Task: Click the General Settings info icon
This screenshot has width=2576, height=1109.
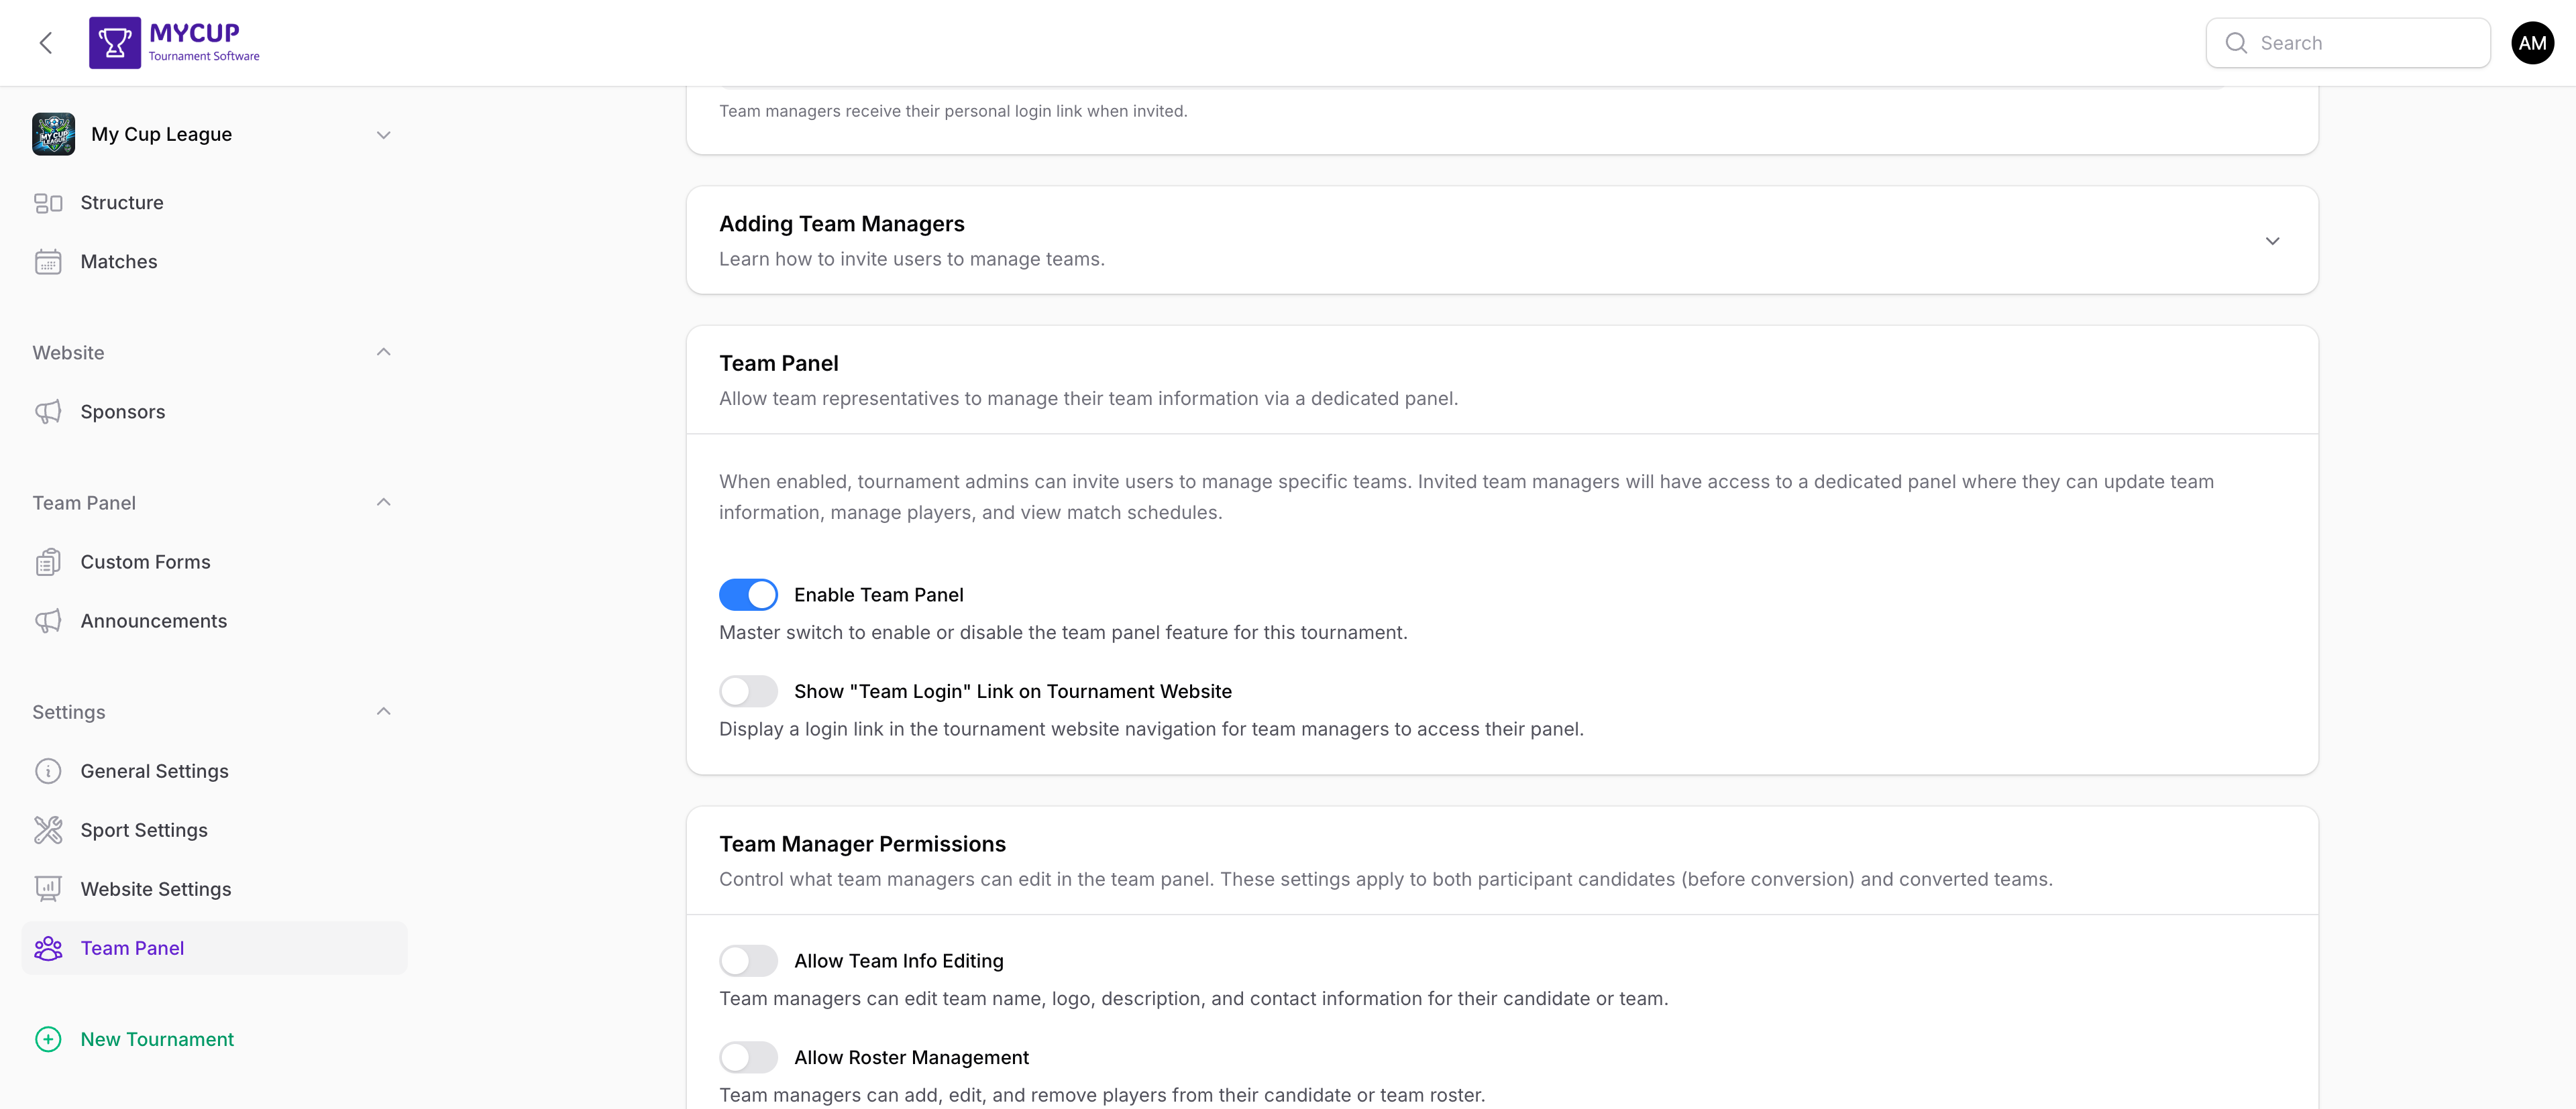Action: click(49, 770)
